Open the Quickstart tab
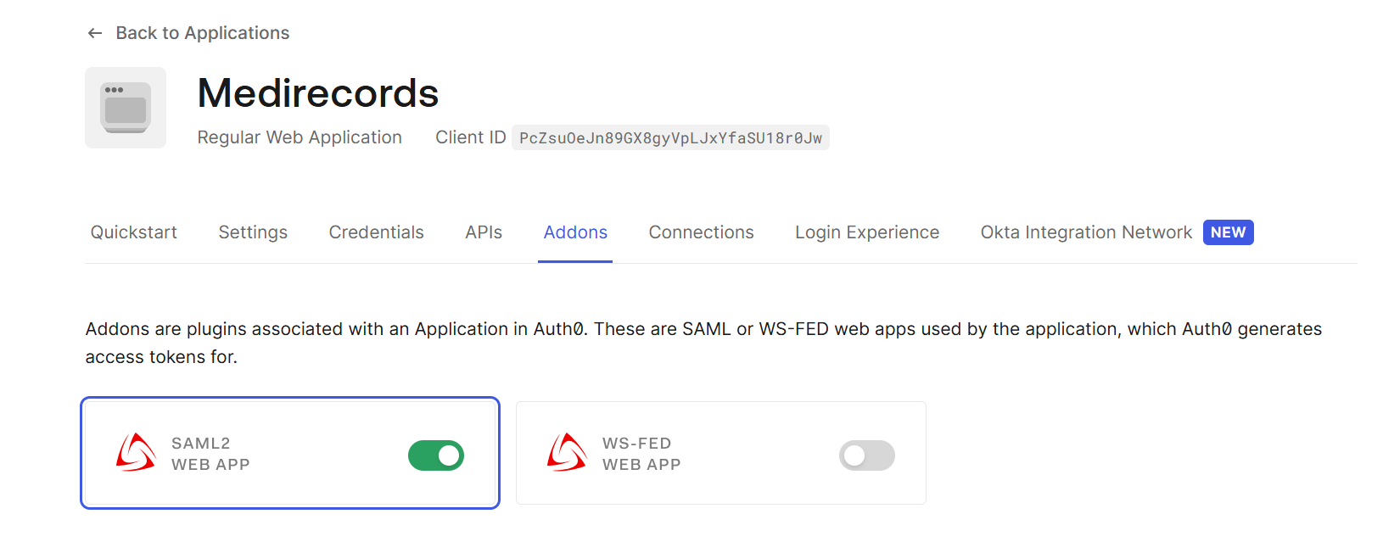Viewport: 1383px width, 553px height. [x=134, y=232]
